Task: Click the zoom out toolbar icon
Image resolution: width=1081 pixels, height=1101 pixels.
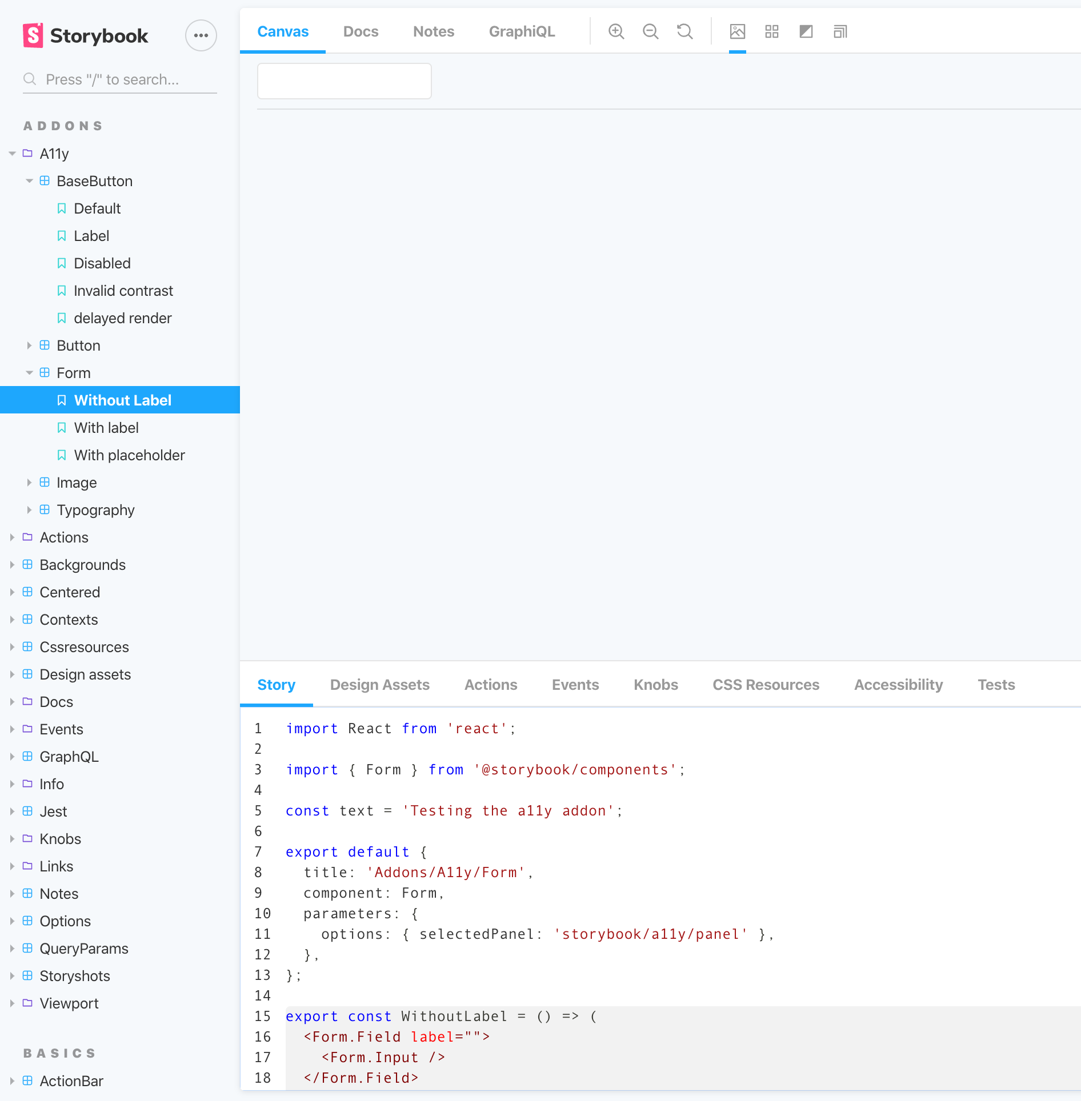Action: coord(650,31)
